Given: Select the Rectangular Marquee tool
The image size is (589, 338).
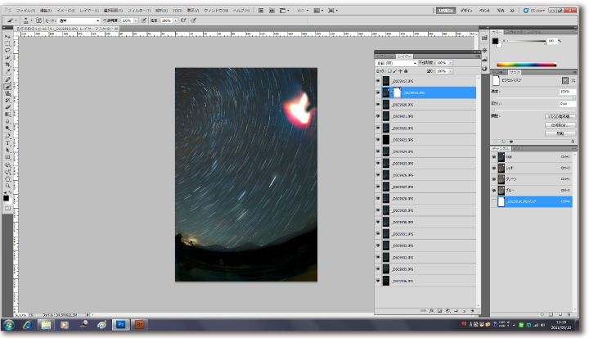Looking at the screenshot, I should click(8, 44).
